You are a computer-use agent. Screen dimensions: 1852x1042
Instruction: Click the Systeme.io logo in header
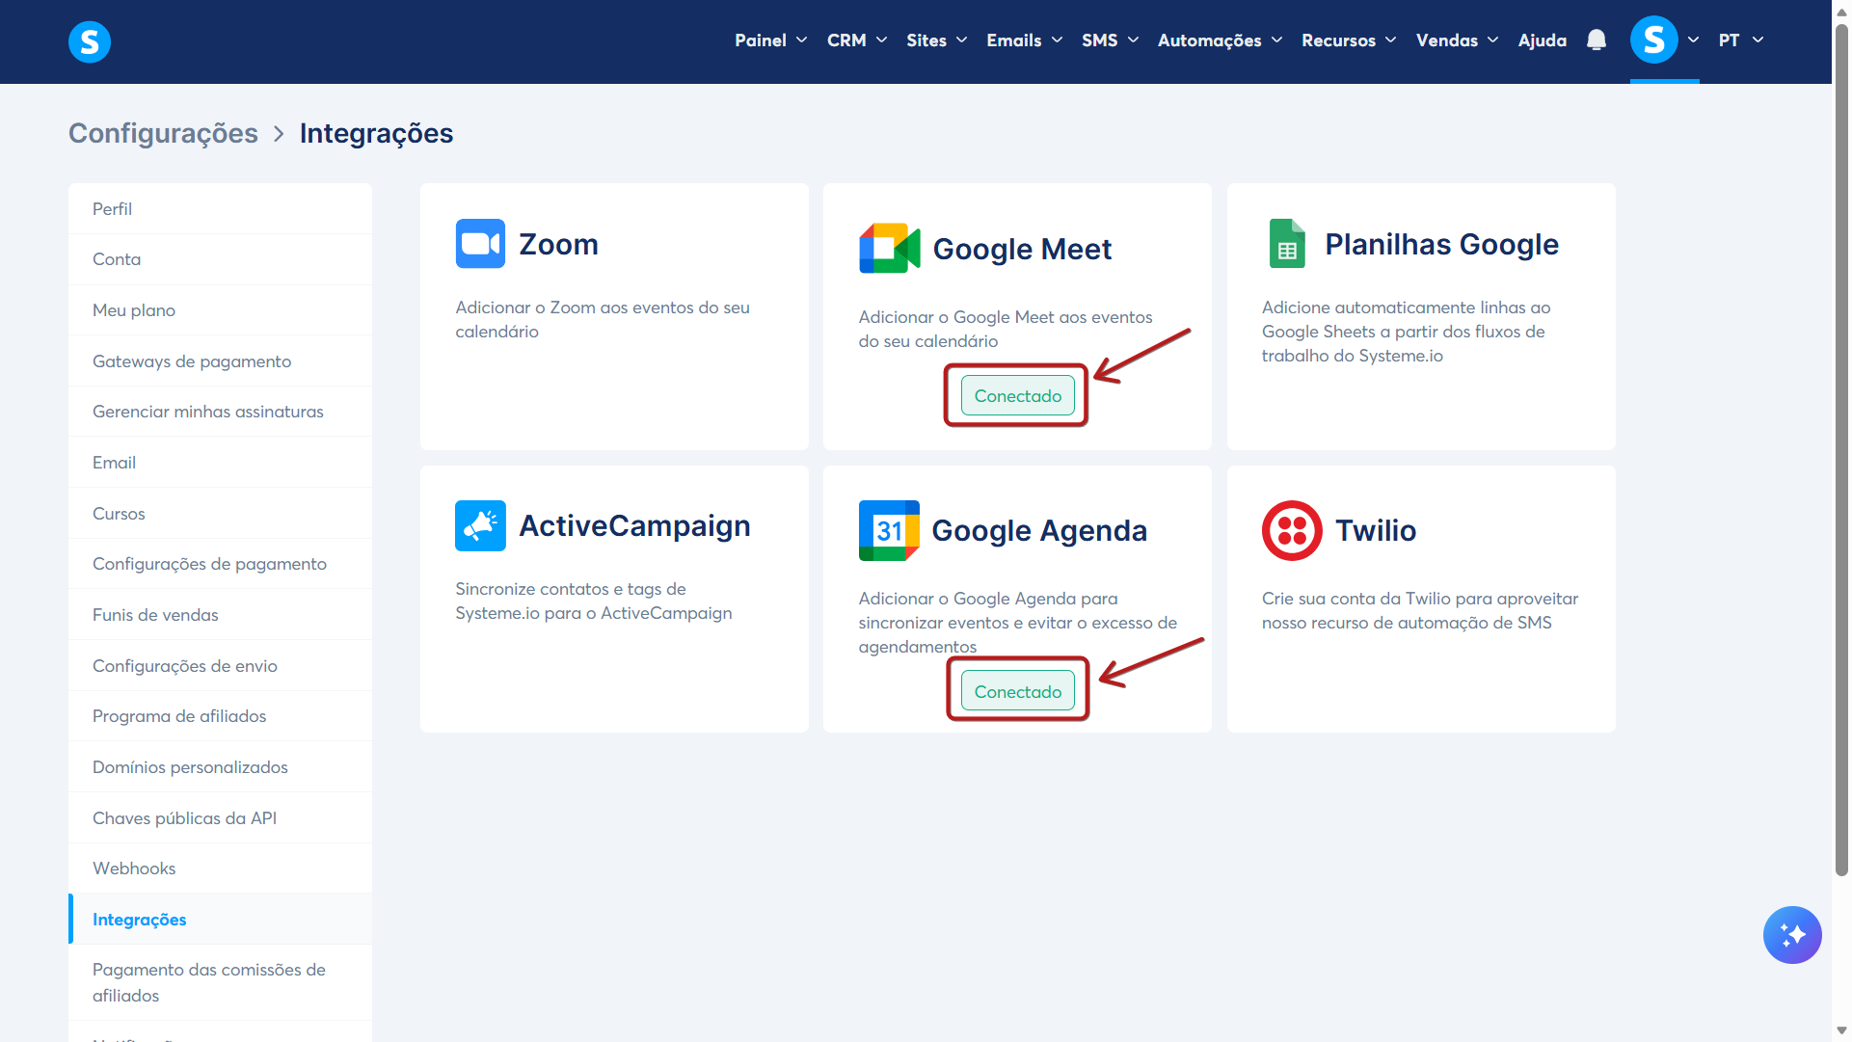pyautogui.click(x=90, y=41)
